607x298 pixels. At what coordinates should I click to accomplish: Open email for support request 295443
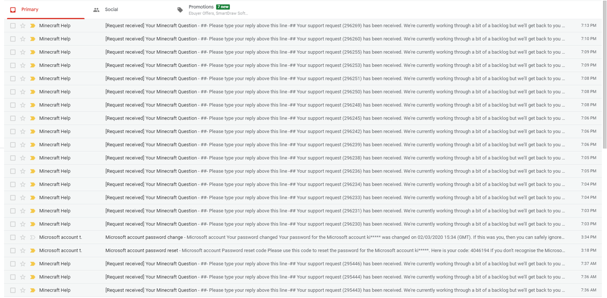pos(303,290)
